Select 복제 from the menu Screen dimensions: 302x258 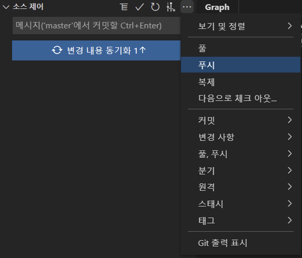tap(240, 82)
